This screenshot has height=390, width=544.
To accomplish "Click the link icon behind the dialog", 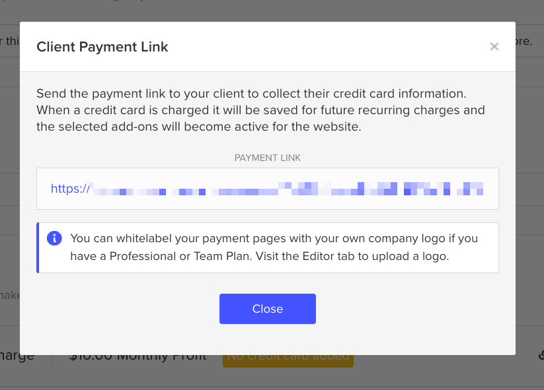I will point(541,355).
